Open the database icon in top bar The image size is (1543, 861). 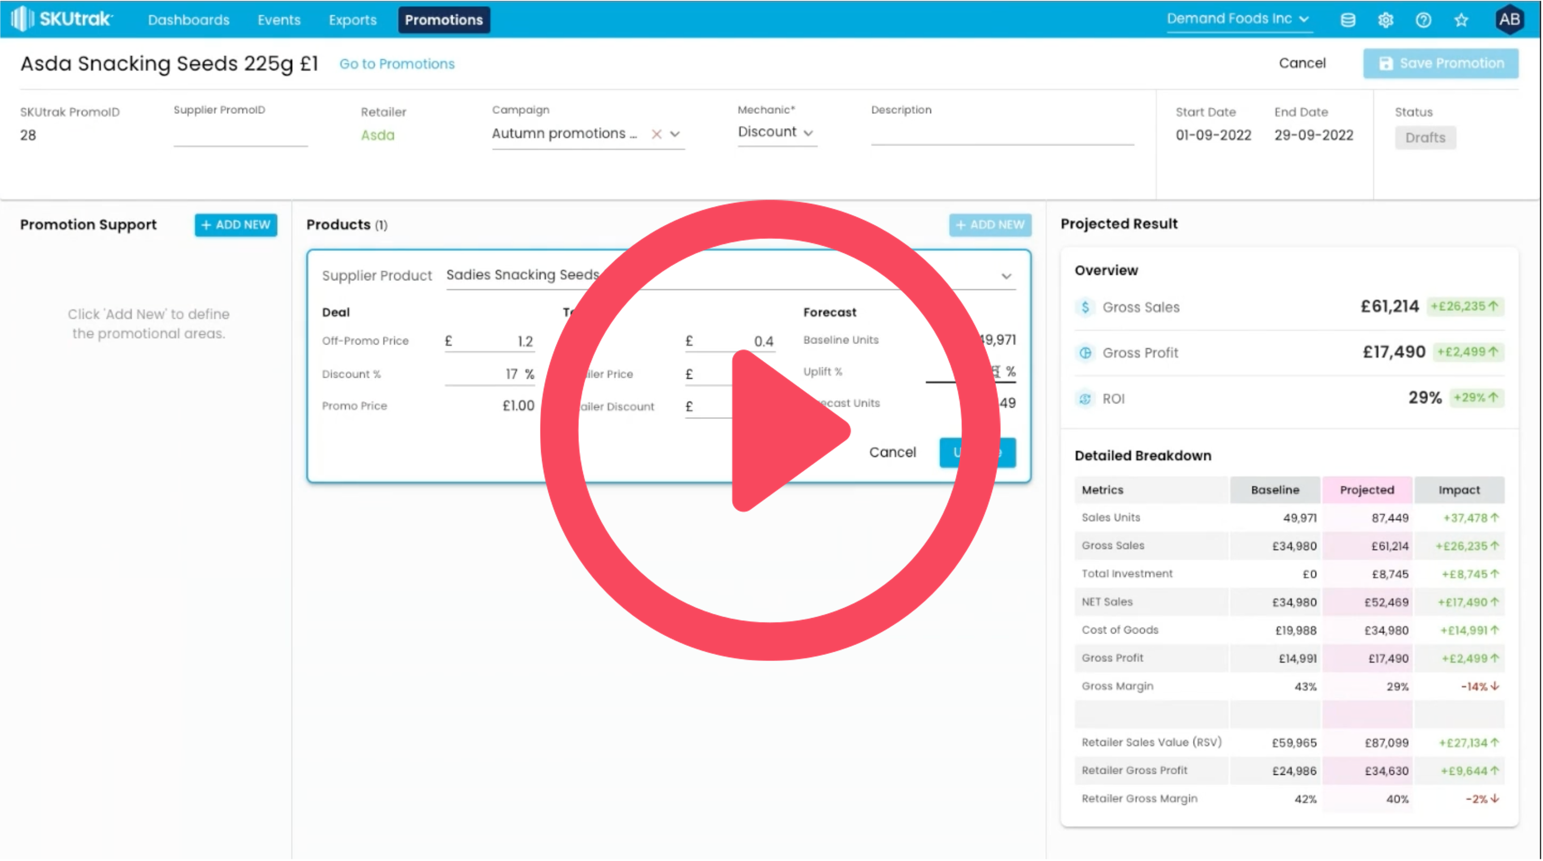[x=1348, y=20]
